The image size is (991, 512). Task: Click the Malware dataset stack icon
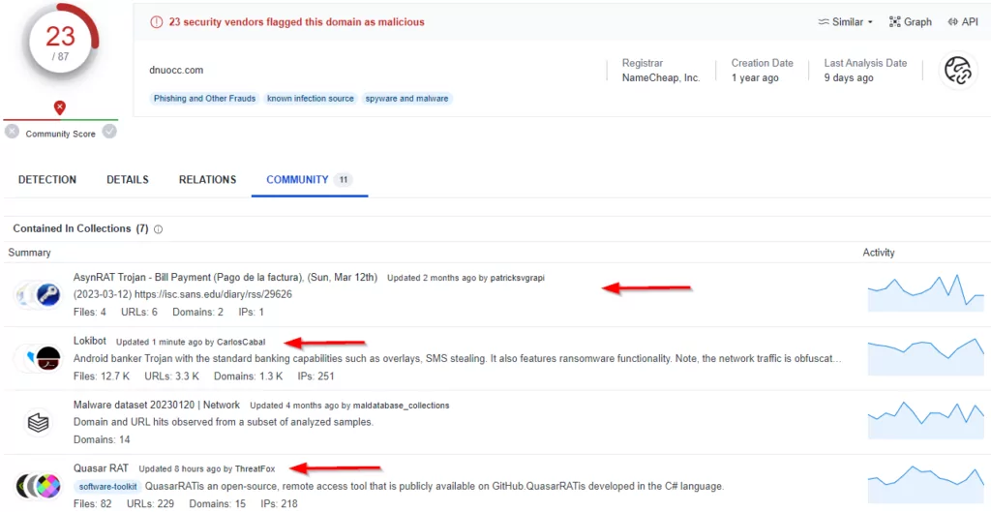coord(38,422)
